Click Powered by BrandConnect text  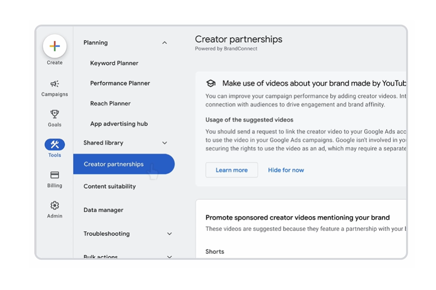point(226,49)
